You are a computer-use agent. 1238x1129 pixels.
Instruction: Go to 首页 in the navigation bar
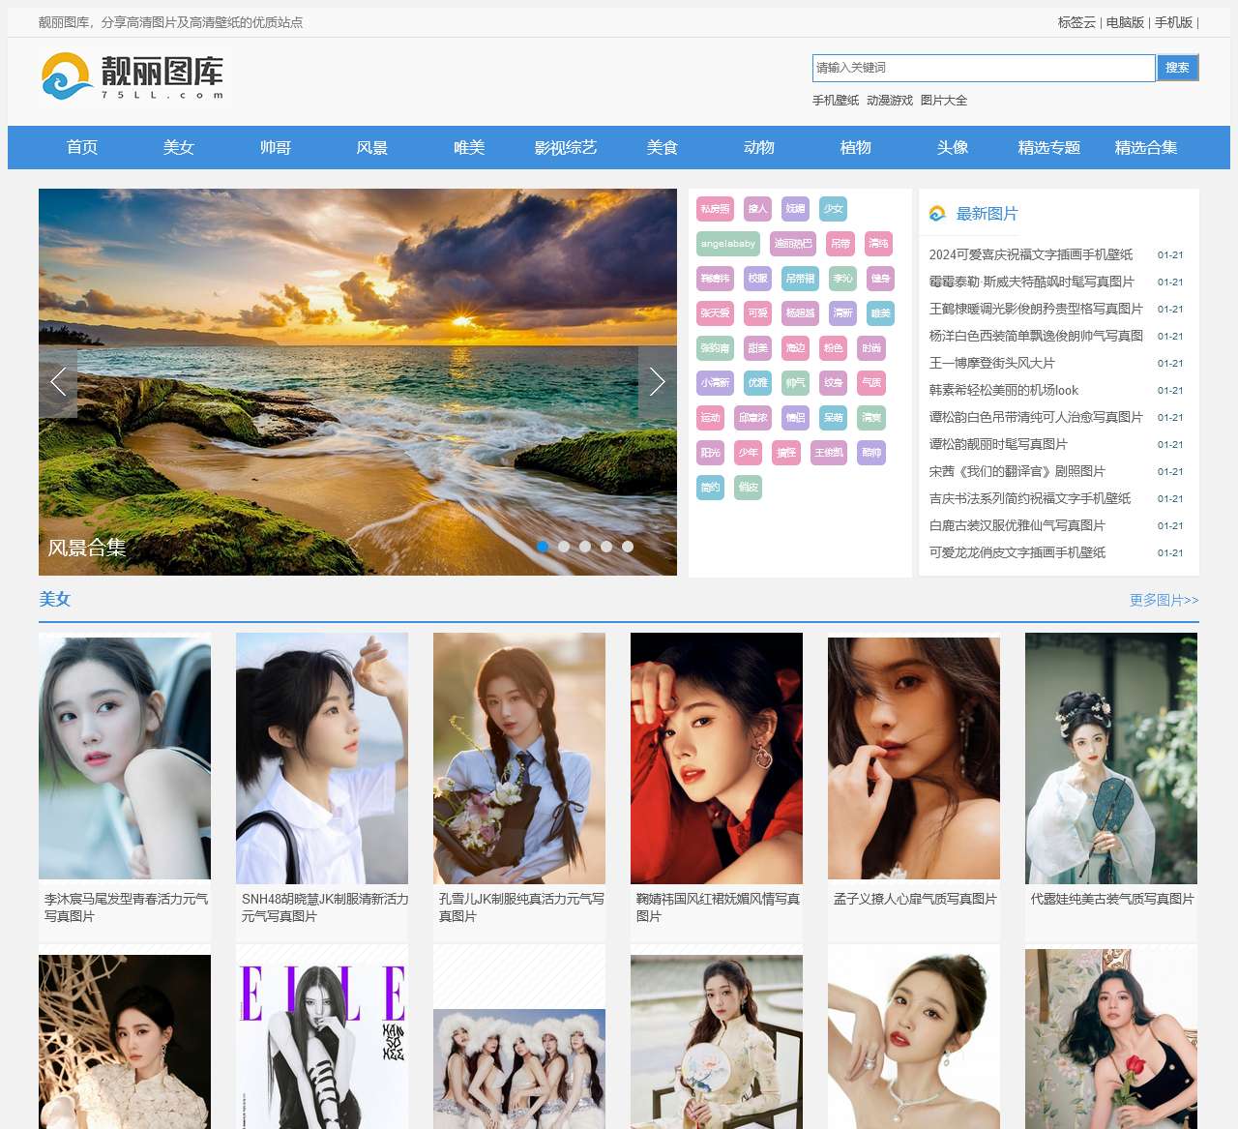(82, 148)
